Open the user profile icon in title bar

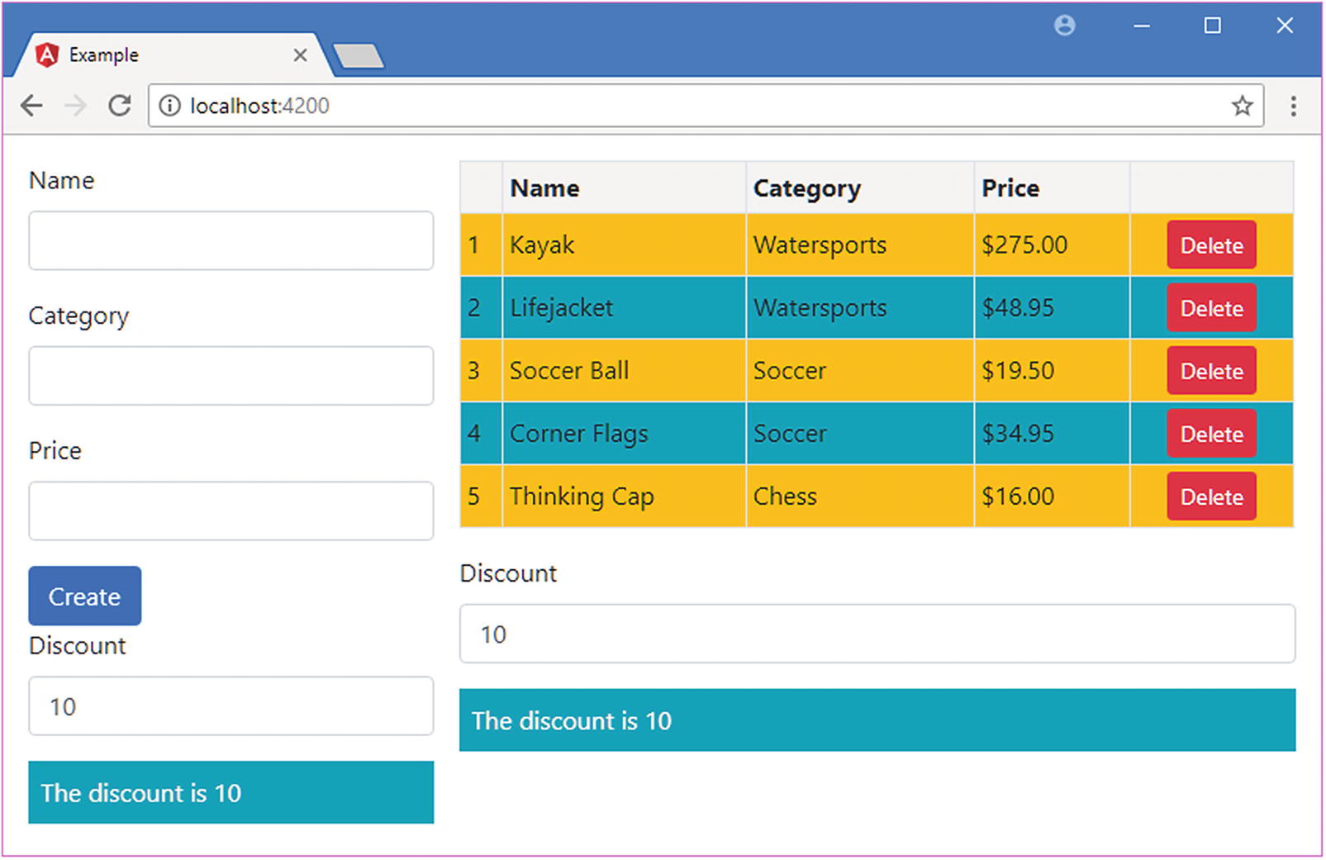[x=1065, y=26]
